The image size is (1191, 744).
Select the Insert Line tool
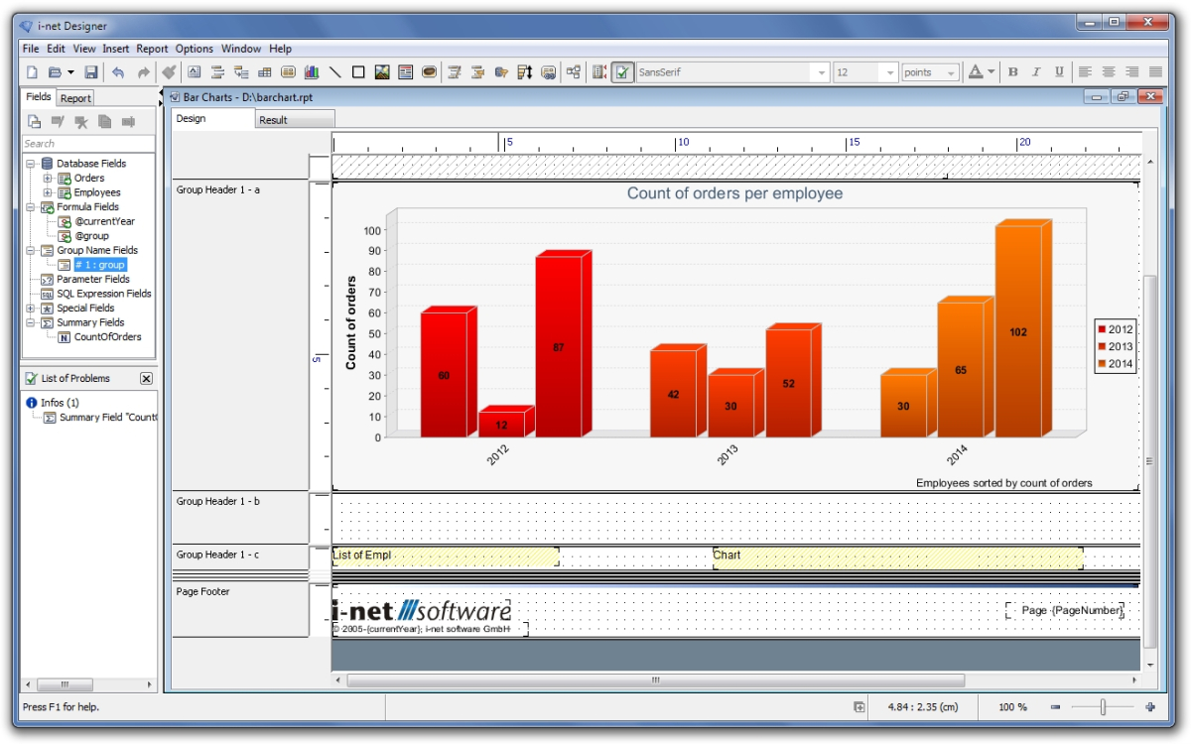[x=334, y=70]
